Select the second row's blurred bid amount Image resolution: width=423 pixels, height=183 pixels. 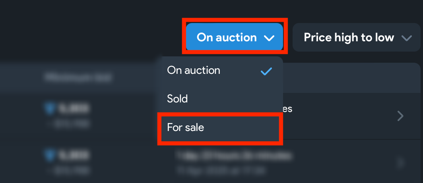coord(73,156)
